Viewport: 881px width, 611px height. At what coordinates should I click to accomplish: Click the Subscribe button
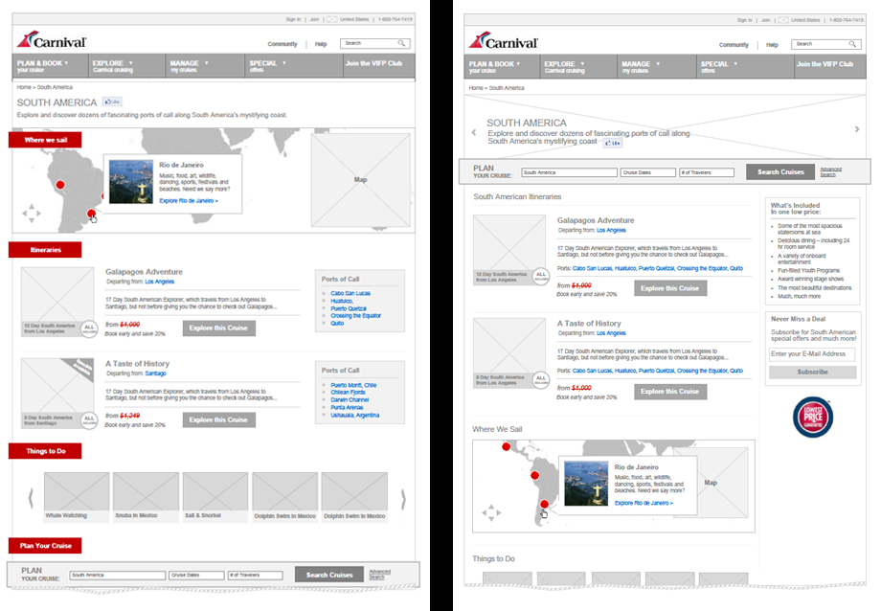tap(812, 372)
